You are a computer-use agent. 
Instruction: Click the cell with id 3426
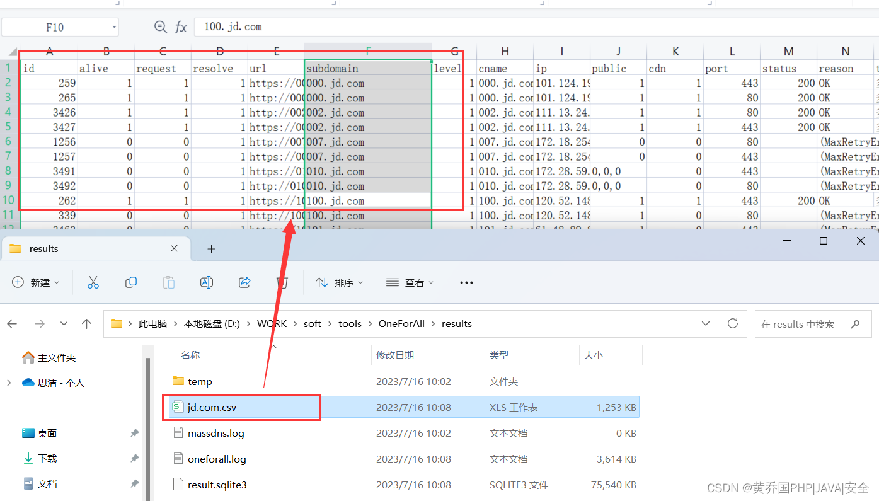[x=49, y=112]
